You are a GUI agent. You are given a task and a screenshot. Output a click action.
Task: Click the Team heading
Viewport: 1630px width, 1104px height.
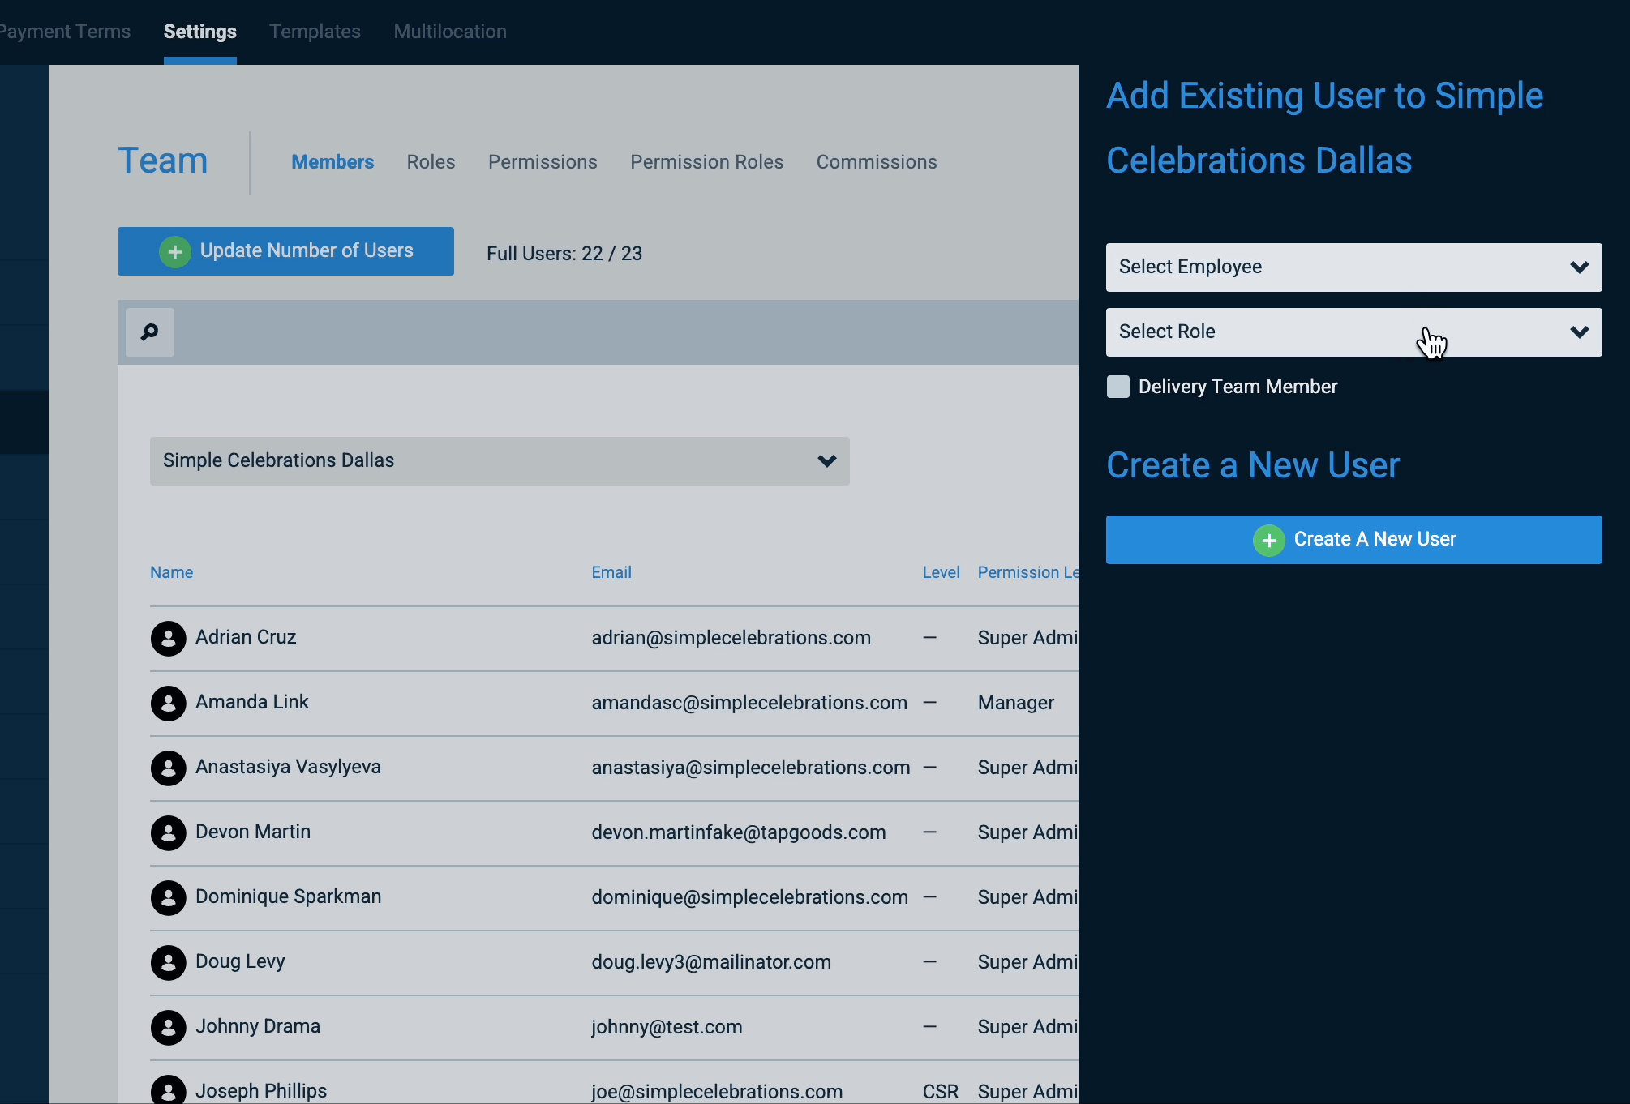click(x=163, y=160)
